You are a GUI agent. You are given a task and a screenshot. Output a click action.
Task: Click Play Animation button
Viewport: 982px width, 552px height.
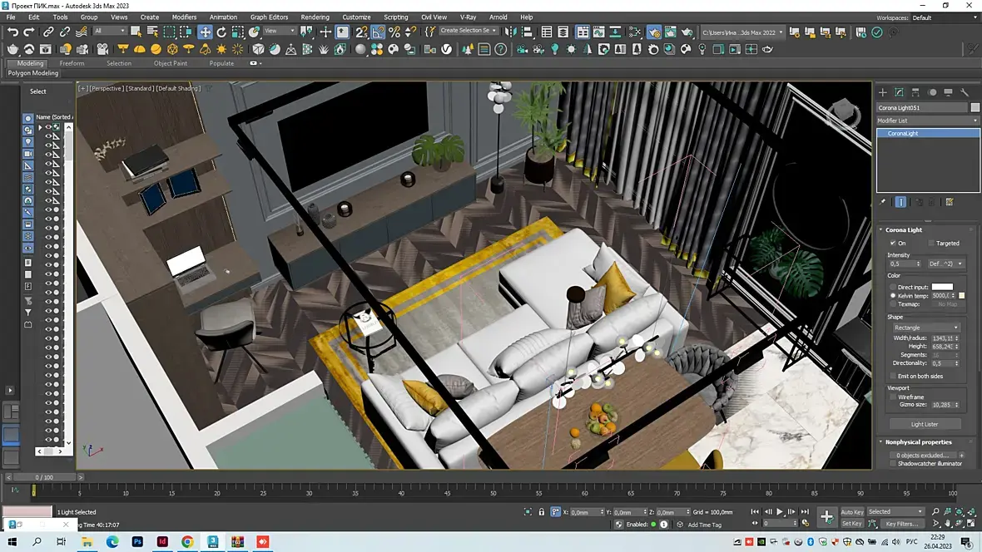pos(780,512)
